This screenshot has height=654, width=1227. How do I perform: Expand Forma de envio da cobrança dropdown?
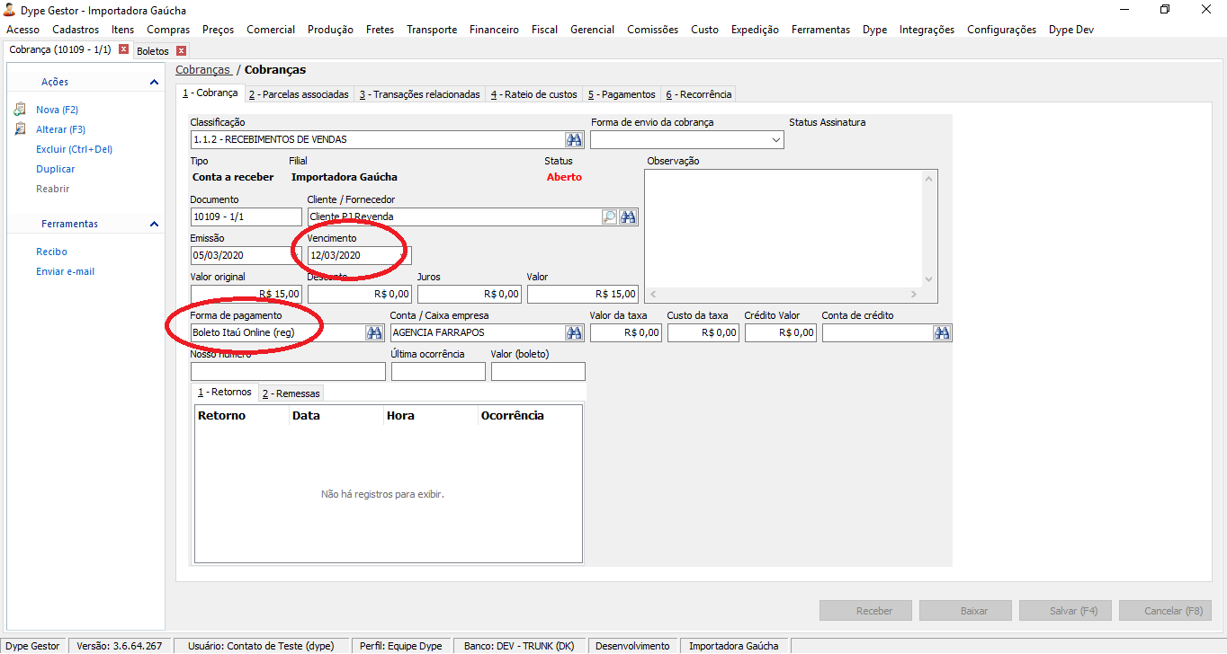[776, 140]
